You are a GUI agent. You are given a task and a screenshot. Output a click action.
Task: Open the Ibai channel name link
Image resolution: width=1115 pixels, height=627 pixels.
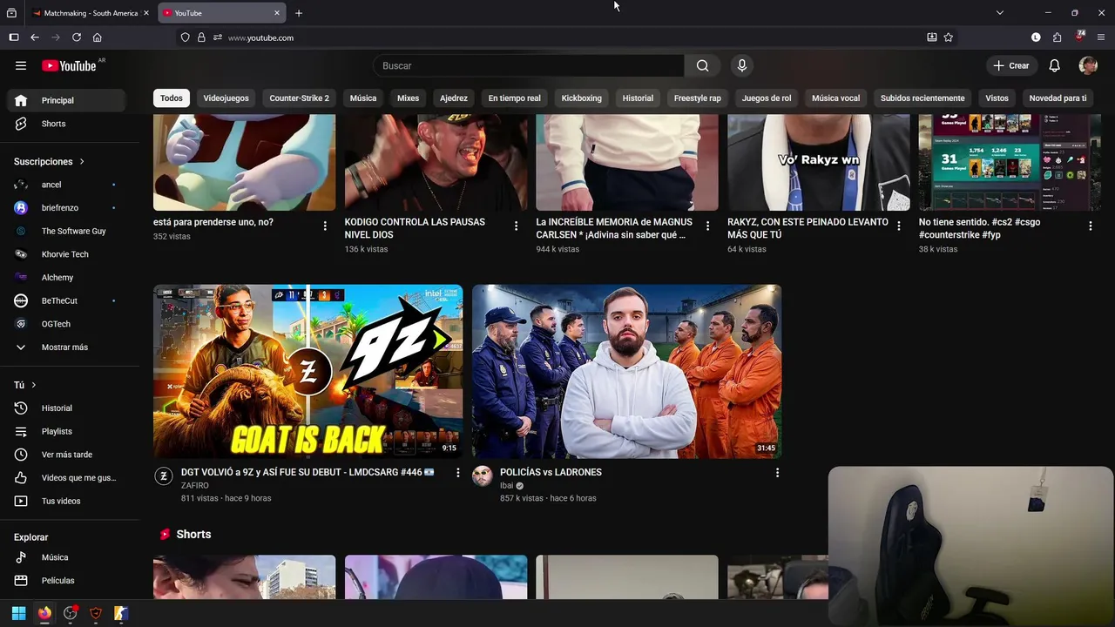tap(506, 486)
